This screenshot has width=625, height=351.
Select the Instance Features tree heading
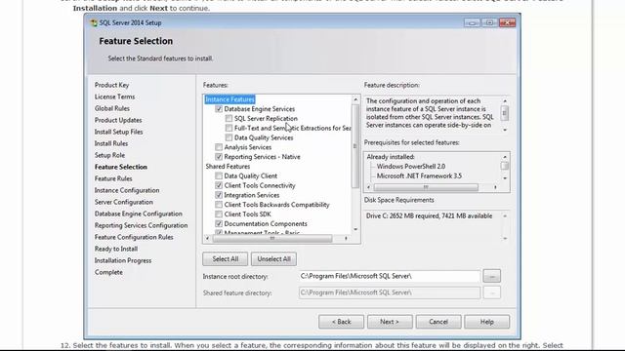click(x=229, y=99)
